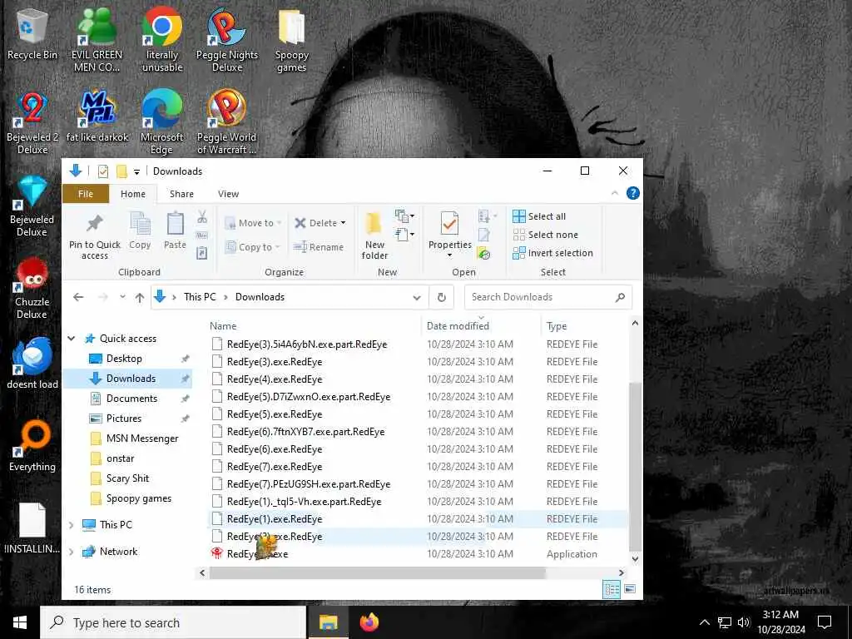This screenshot has width=852, height=639.
Task: Select the Scary Shit folder in sidebar
Action: [127, 478]
